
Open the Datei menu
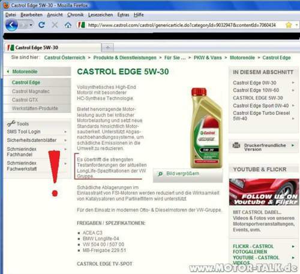(x=11, y=15)
